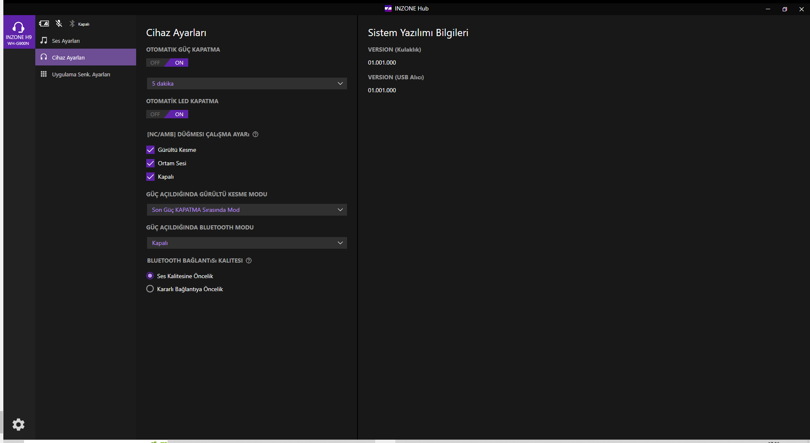Open the Bluetooth modu Kapalı dropdown
Screen dimensions: 810x443
tap(247, 243)
